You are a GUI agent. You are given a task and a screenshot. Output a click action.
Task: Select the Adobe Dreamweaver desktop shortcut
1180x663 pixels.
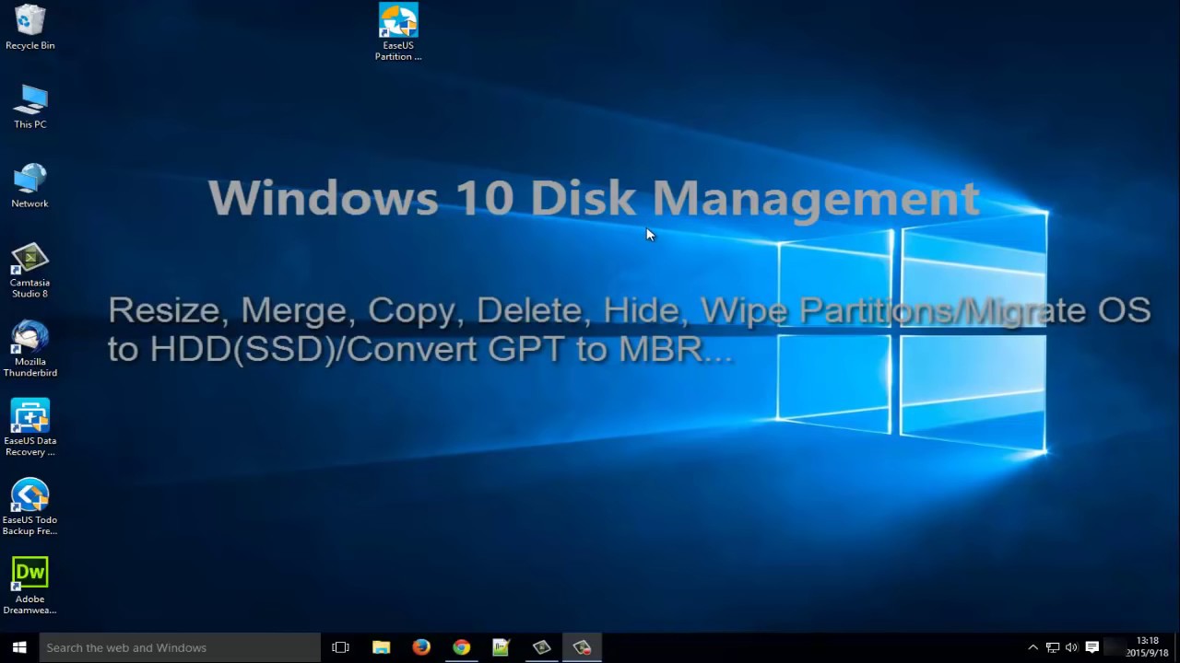click(x=29, y=587)
